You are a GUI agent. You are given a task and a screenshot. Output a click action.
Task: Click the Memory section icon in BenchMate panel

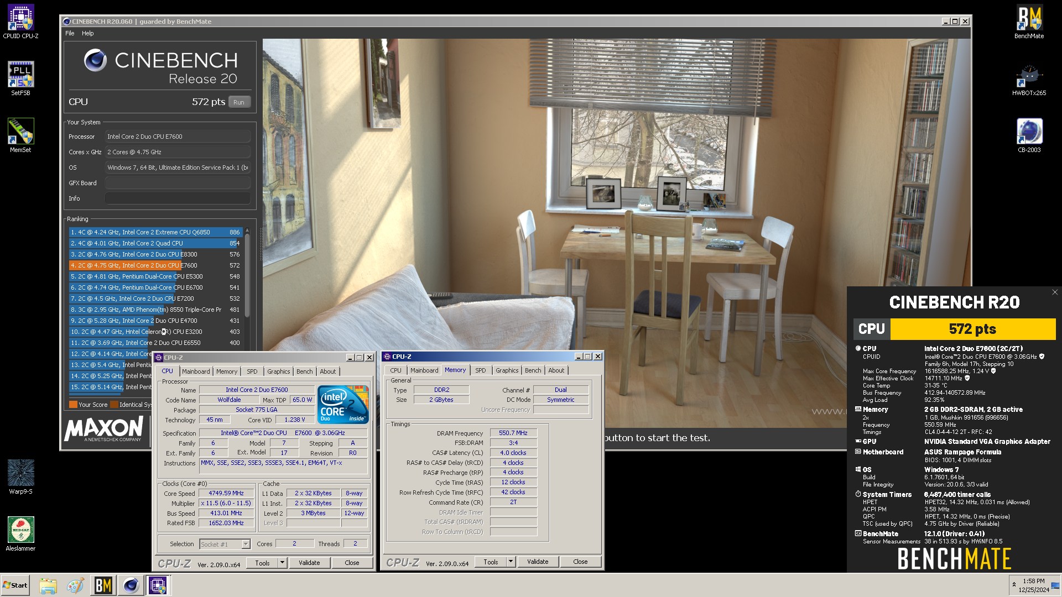pyautogui.click(x=858, y=410)
